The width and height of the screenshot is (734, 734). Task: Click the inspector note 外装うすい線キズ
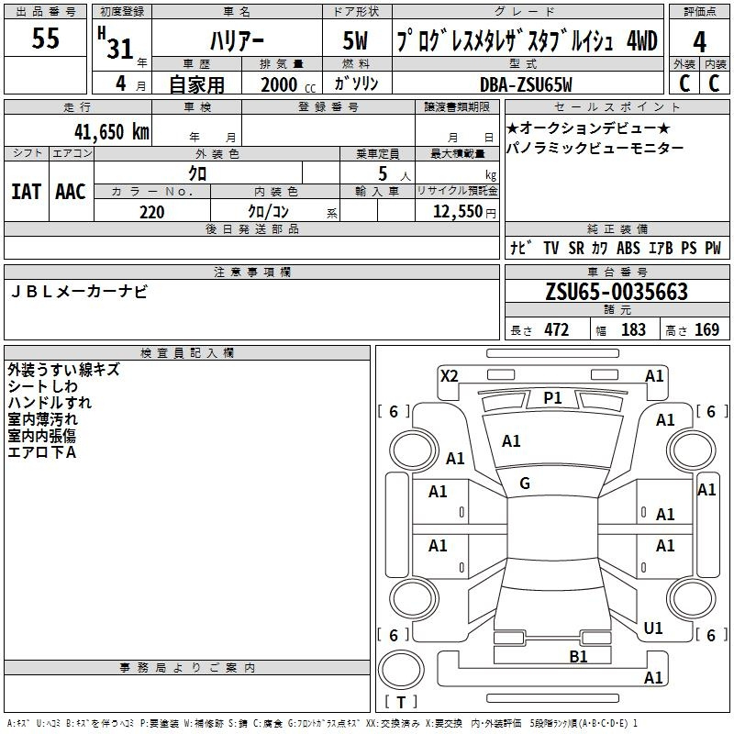point(63,370)
